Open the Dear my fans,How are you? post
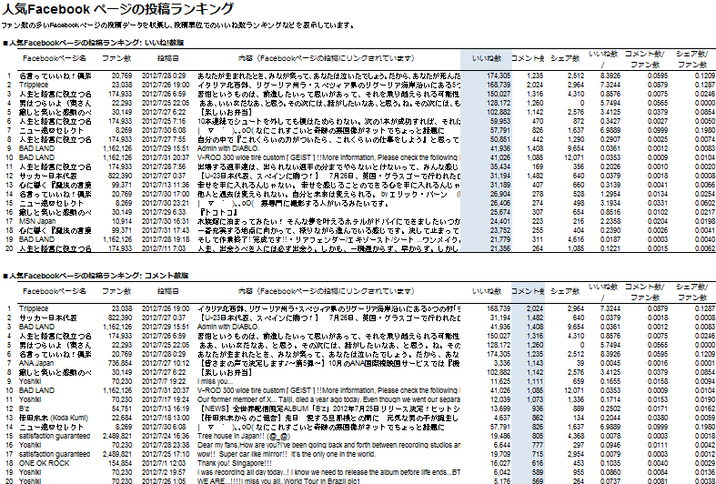This screenshot has width=716, height=484. click(x=328, y=445)
